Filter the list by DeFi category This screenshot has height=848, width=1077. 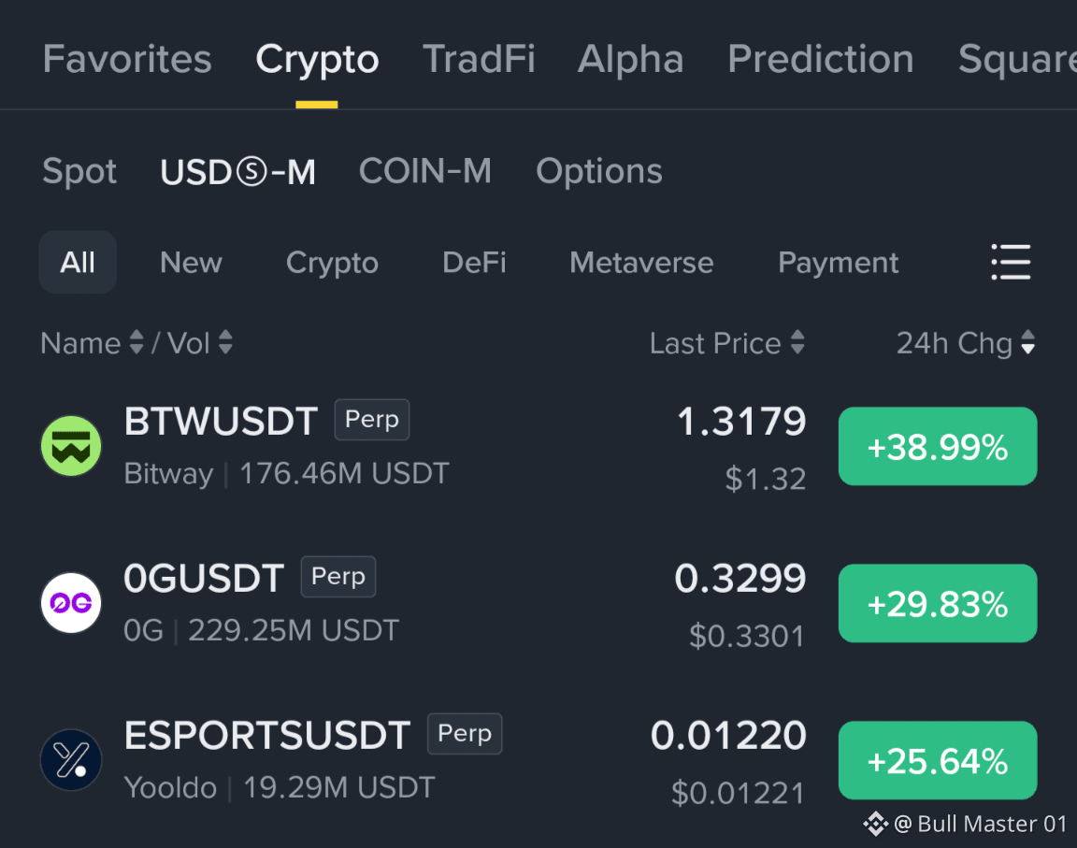coord(474,263)
